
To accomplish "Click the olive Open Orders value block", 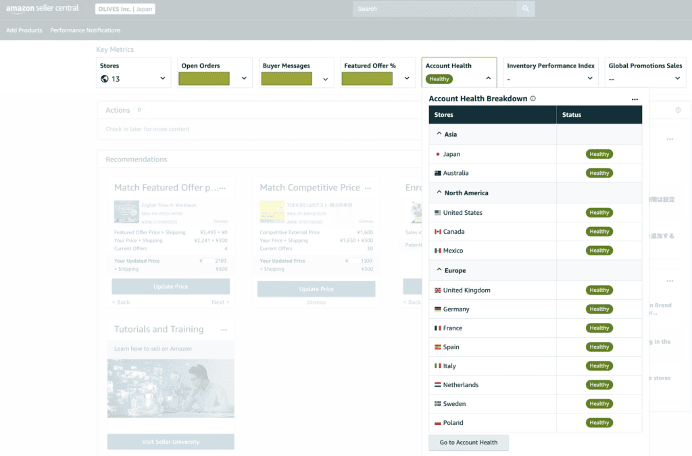I will pos(204,78).
